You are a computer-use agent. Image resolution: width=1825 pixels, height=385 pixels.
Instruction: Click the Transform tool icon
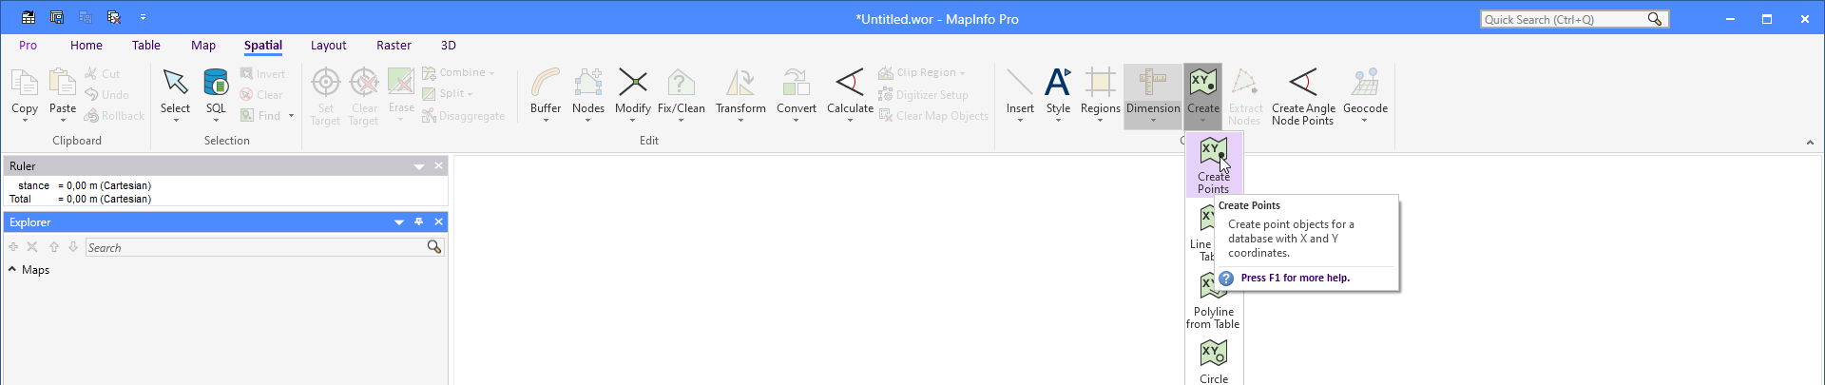pyautogui.click(x=740, y=83)
